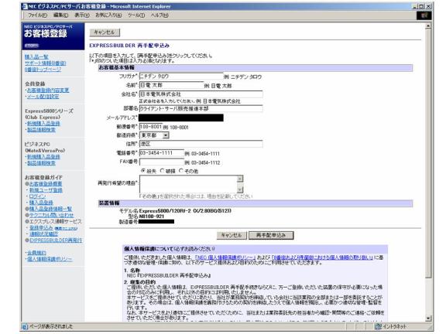Open the 会員規約 link
Image resolution: width=446 pixels, height=334 pixels.
(36, 253)
